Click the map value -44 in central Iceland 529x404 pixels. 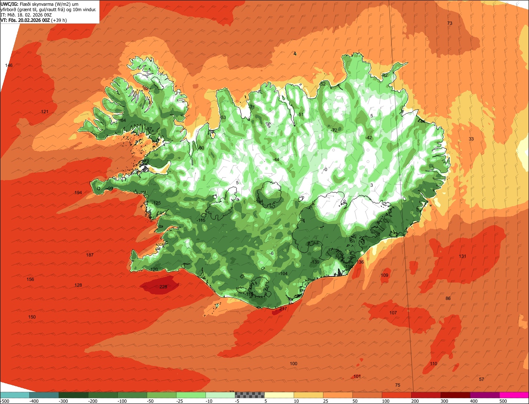point(276,159)
